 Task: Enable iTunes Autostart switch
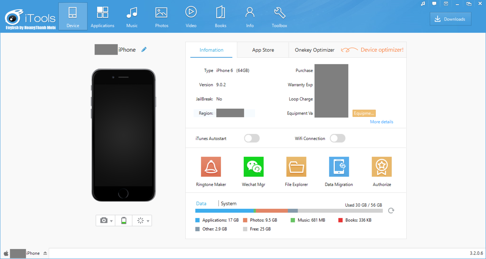pyautogui.click(x=252, y=138)
